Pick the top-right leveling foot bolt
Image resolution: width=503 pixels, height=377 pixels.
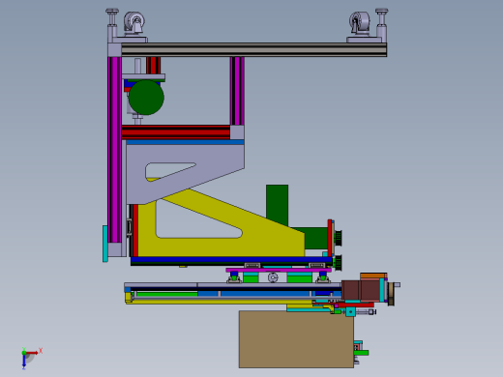coord(381,17)
